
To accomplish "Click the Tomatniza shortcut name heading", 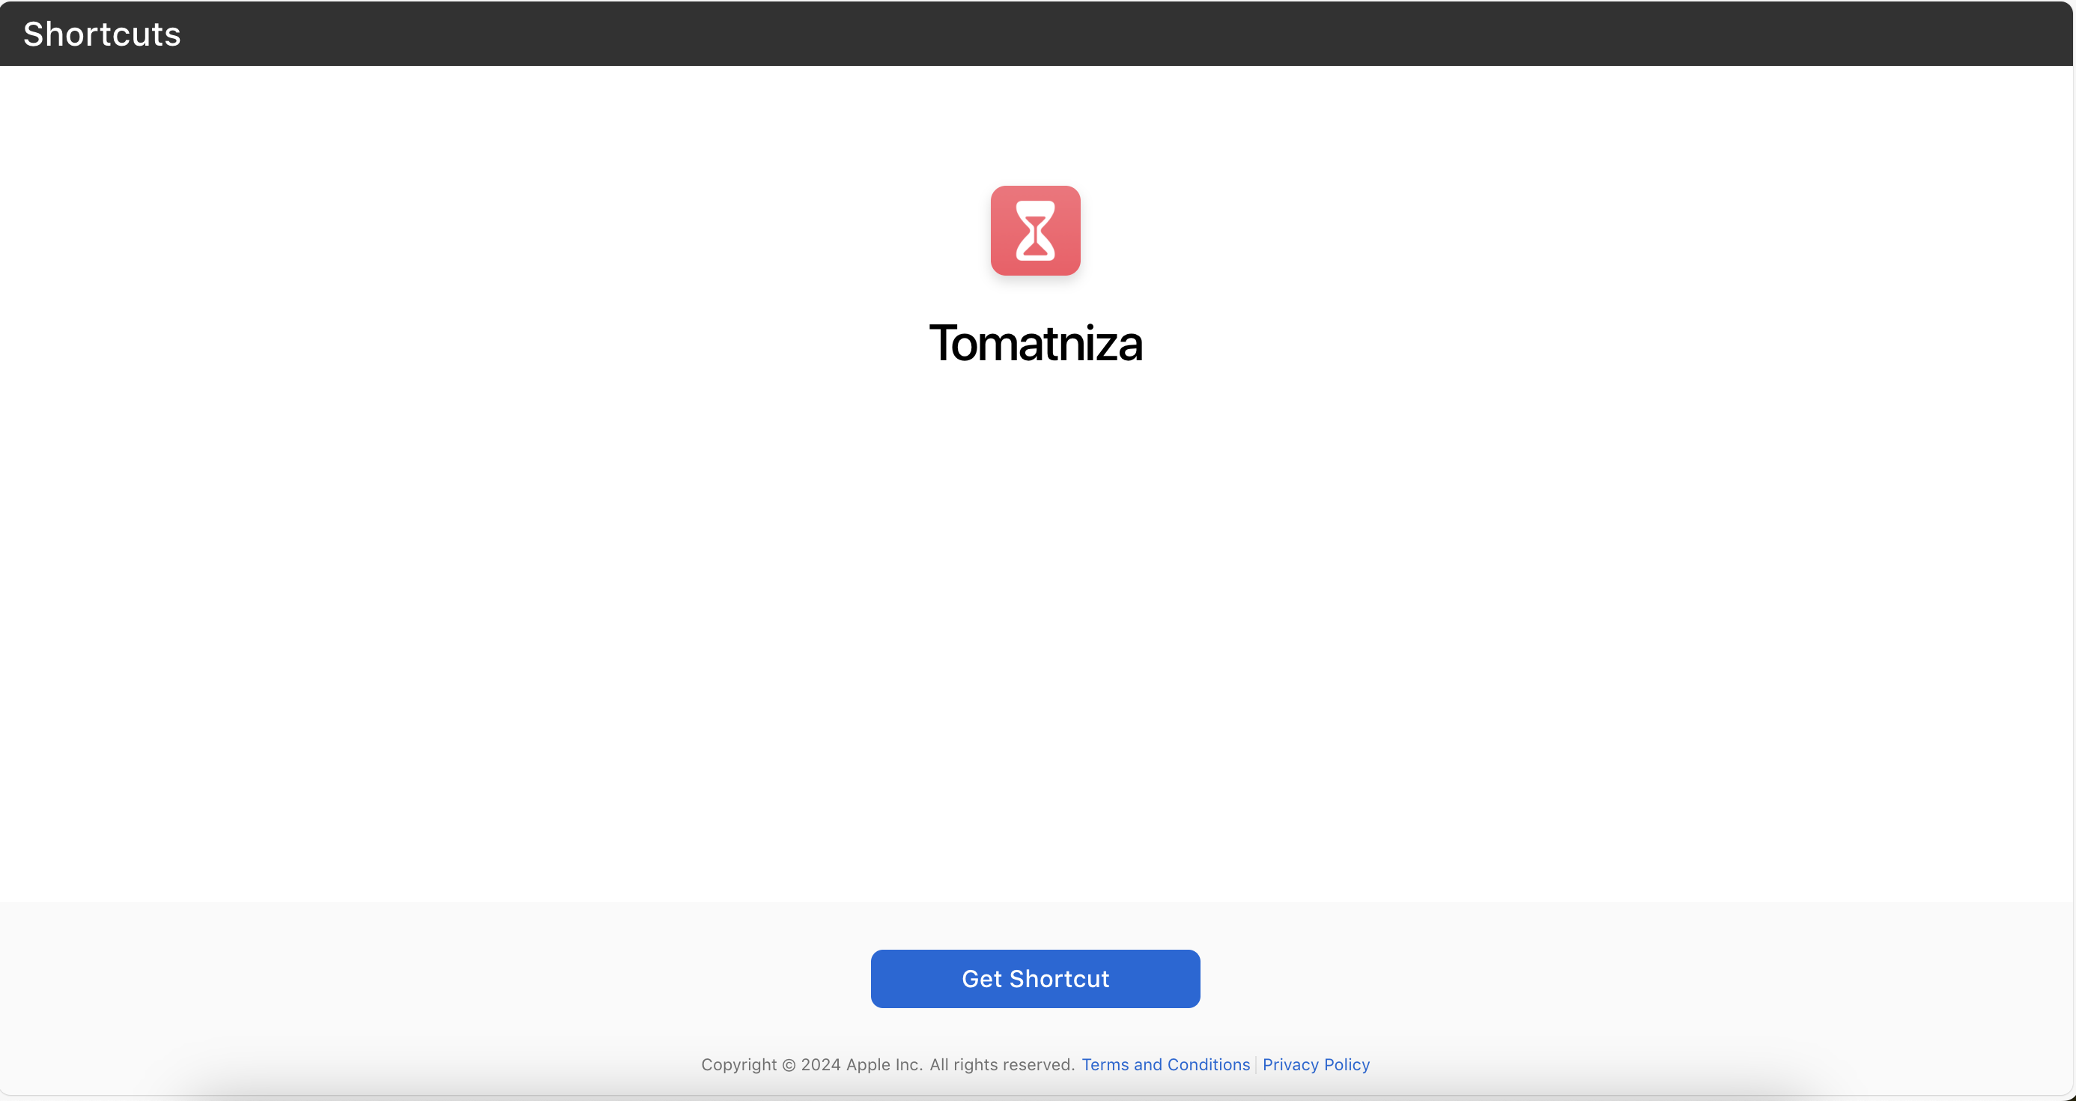I will pyautogui.click(x=1035, y=343).
